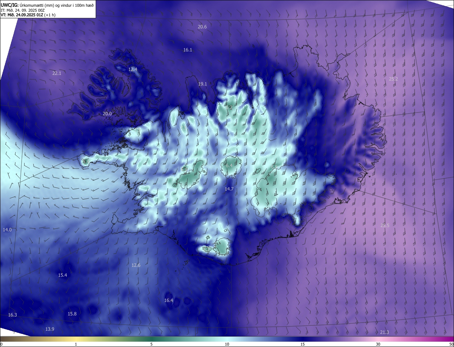Click the colorbar tick label 10

(227, 344)
